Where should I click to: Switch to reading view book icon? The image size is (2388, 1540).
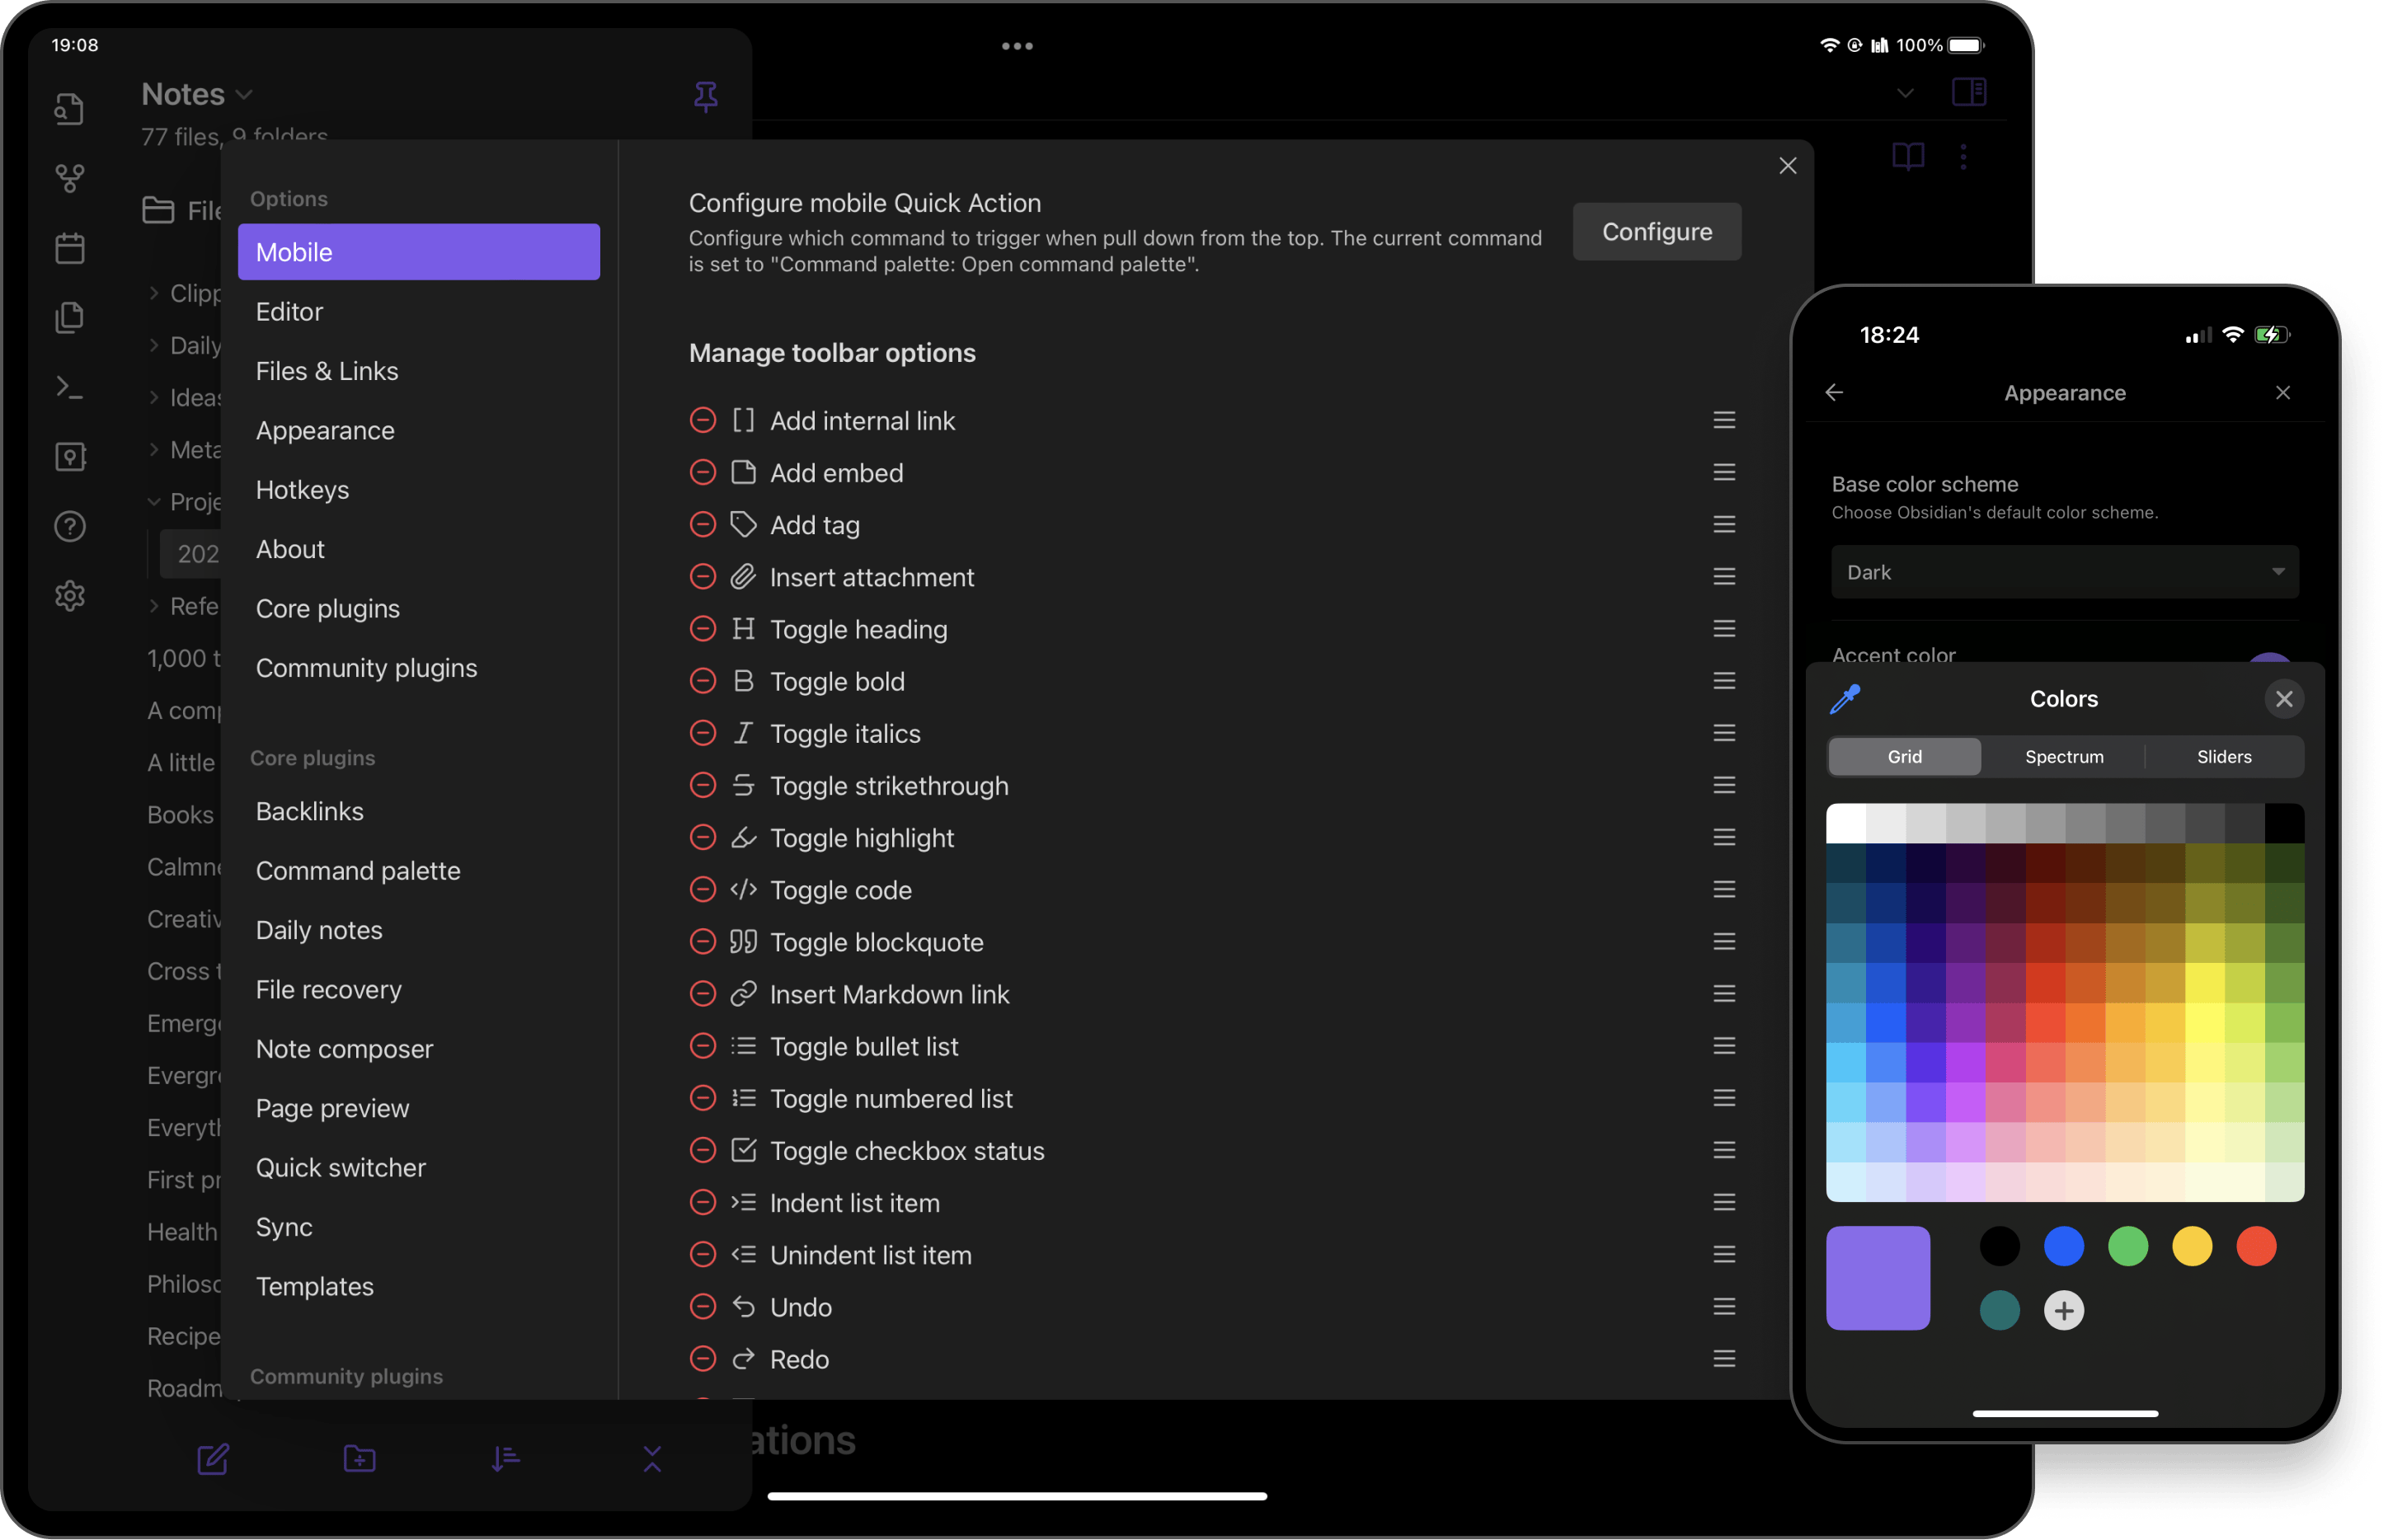click(x=1908, y=157)
